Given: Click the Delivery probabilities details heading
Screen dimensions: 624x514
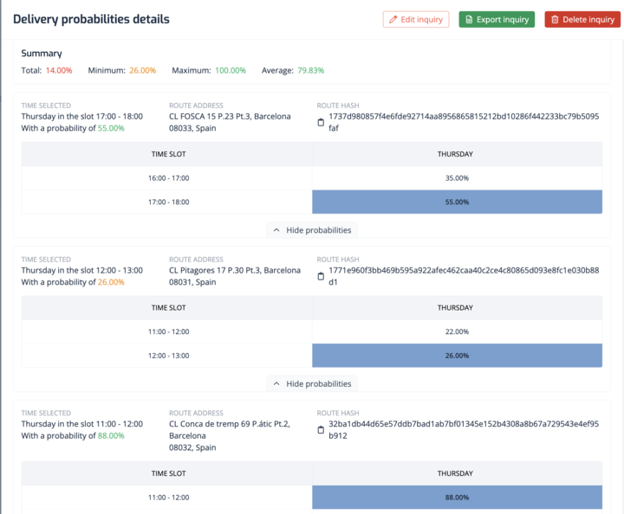Looking at the screenshot, I should point(91,19).
